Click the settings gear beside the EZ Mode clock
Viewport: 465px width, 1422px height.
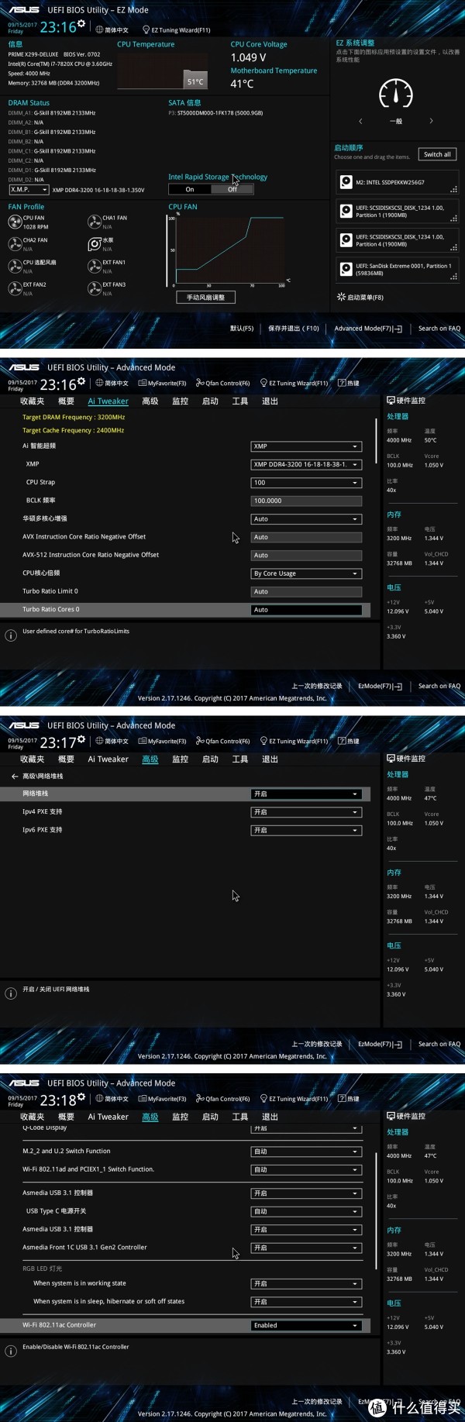pos(81,24)
